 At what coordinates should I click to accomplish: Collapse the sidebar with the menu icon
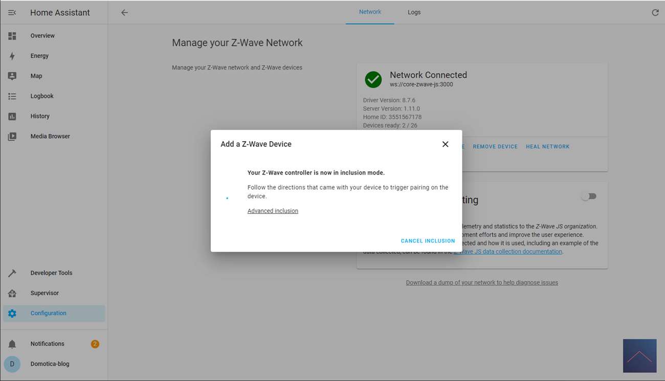(12, 13)
